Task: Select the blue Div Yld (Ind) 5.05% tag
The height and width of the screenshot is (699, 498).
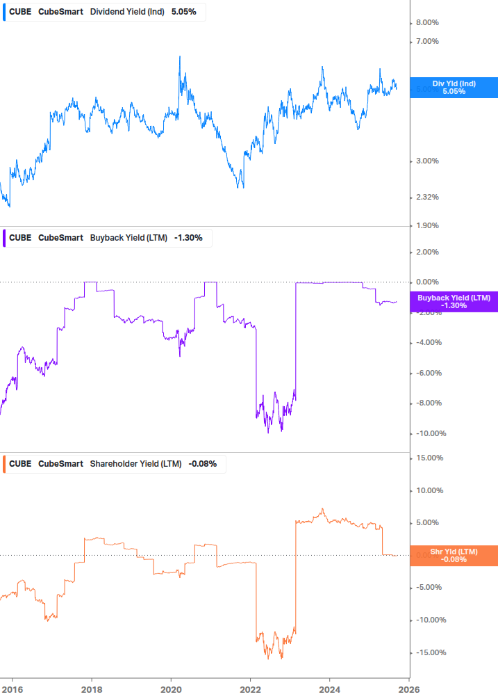Action: click(454, 88)
